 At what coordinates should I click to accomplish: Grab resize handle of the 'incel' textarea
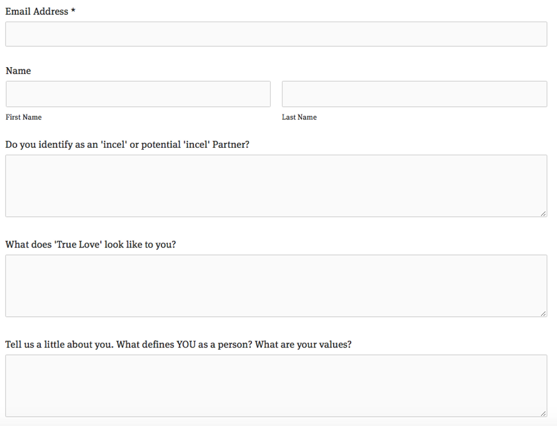coord(544,213)
